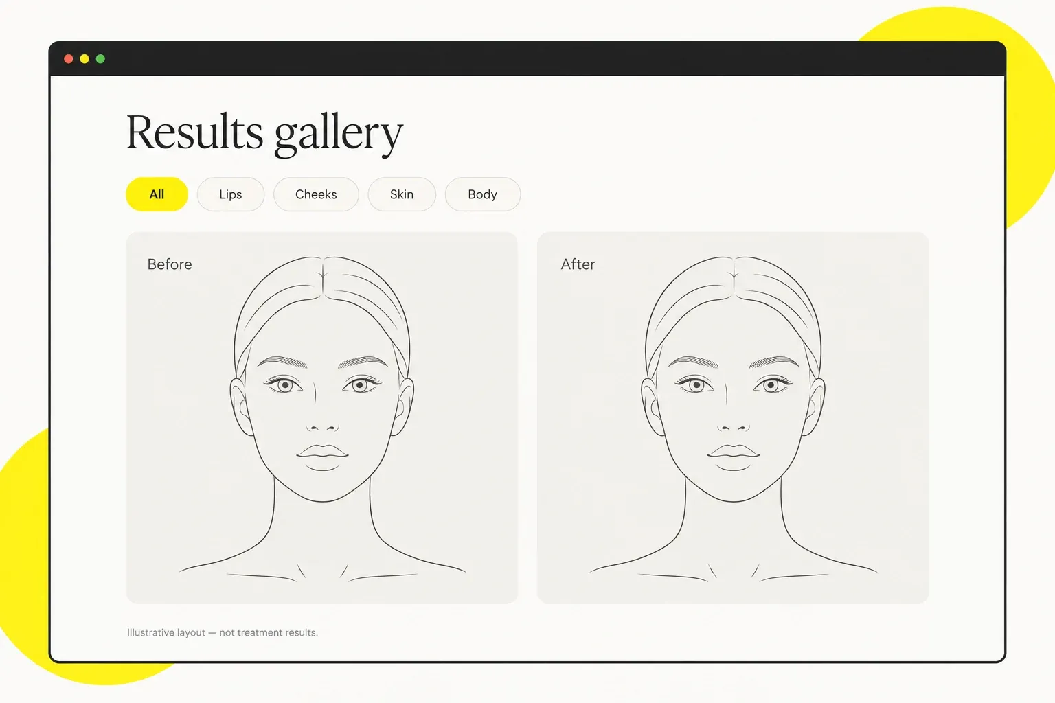Open the After face illustration card
The width and height of the screenshot is (1055, 703).
733,417
